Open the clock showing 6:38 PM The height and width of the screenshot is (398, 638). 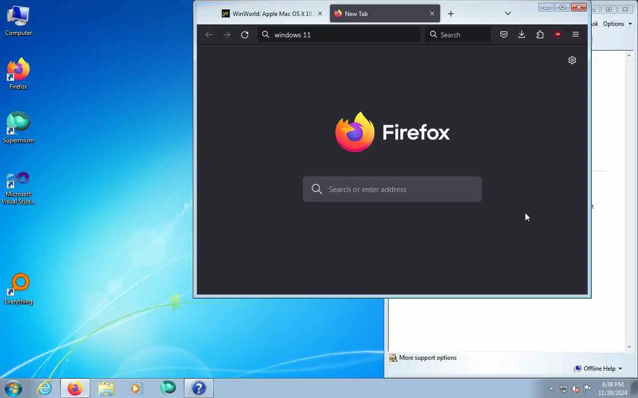coord(613,389)
